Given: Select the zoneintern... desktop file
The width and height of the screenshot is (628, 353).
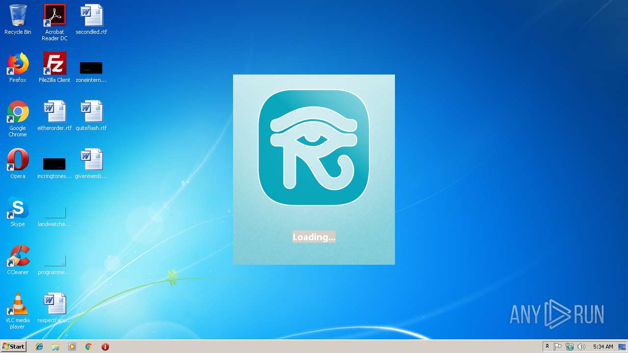Looking at the screenshot, I should pyautogui.click(x=91, y=72).
